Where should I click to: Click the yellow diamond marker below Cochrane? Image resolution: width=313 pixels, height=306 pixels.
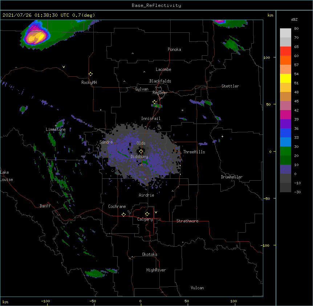(123, 214)
